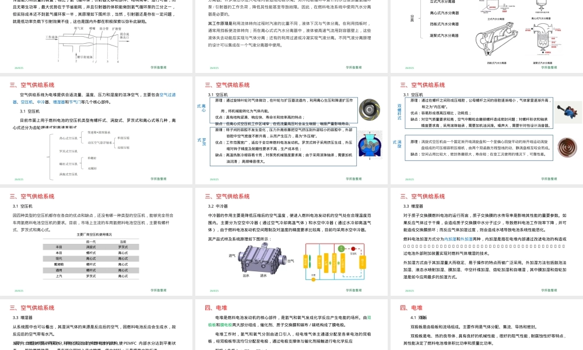This screenshot has width=583, height=350.
Task: Click the intercooler system schematic with yellow blocks
Action: pyautogui.click(x=335, y=261)
